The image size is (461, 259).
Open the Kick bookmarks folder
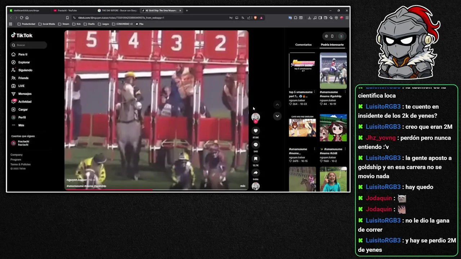click(76, 24)
